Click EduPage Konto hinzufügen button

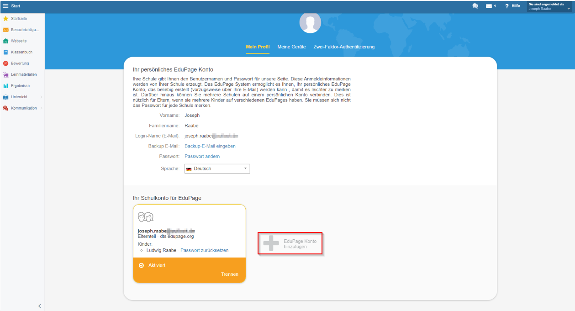point(290,243)
